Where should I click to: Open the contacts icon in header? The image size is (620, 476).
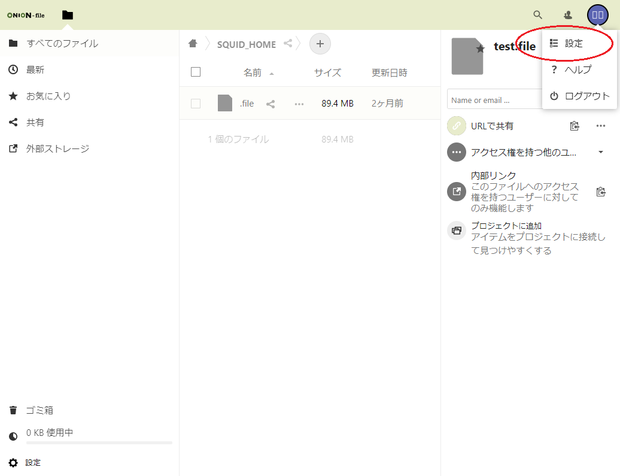[x=568, y=15]
